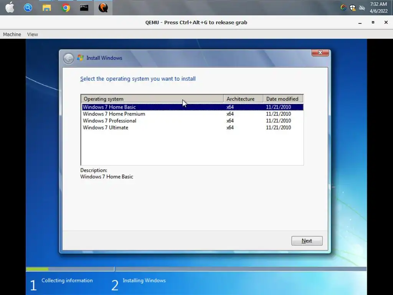The height and width of the screenshot is (295, 393).
Task: Select Windows 7 Home Basic row
Action: (x=193, y=107)
